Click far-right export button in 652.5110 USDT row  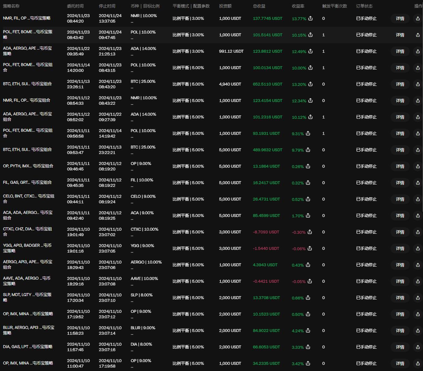(418, 84)
